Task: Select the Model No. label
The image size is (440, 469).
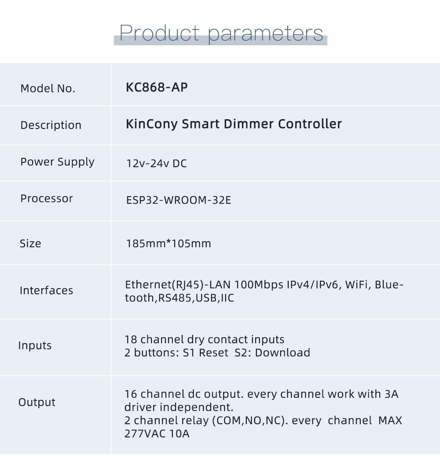Action: (x=48, y=88)
